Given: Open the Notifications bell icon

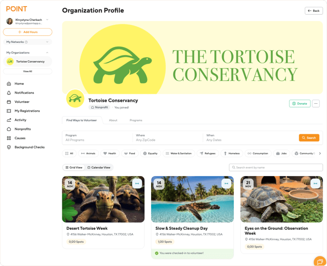Looking at the screenshot, I should tap(9, 93).
